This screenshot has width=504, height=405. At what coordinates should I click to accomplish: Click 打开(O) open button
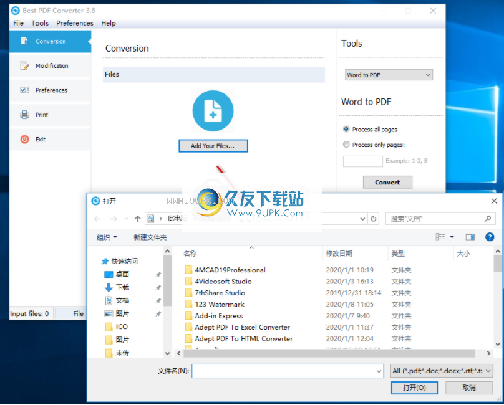(x=414, y=388)
